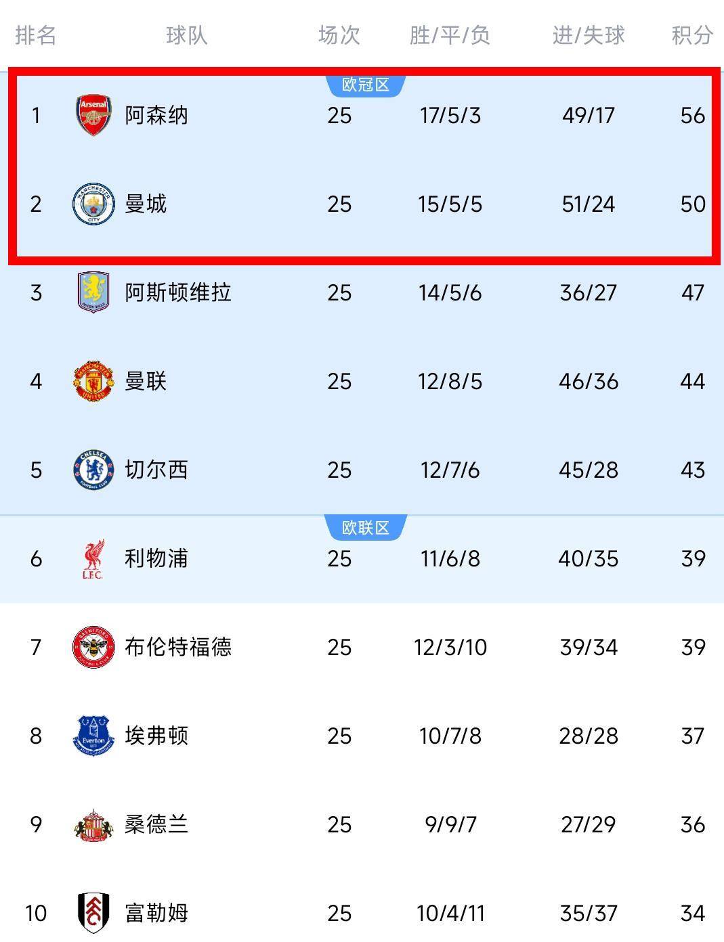This screenshot has height=942, width=724.
Task: Click the Fulham club crest
Action: (93, 913)
